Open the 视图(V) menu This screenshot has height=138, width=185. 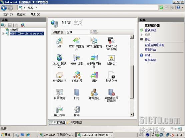pyautogui.click(x=22, y=15)
